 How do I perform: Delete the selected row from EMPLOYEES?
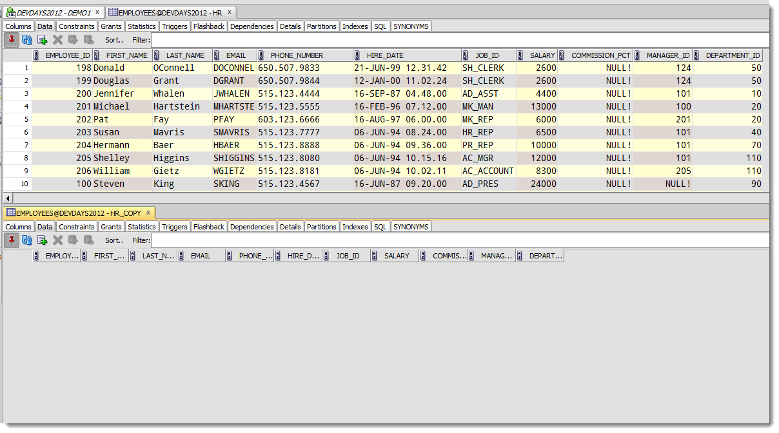tap(58, 39)
